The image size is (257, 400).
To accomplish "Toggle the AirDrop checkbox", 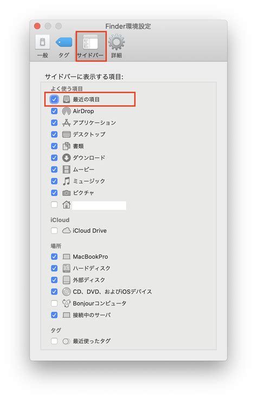I will pos(54,111).
